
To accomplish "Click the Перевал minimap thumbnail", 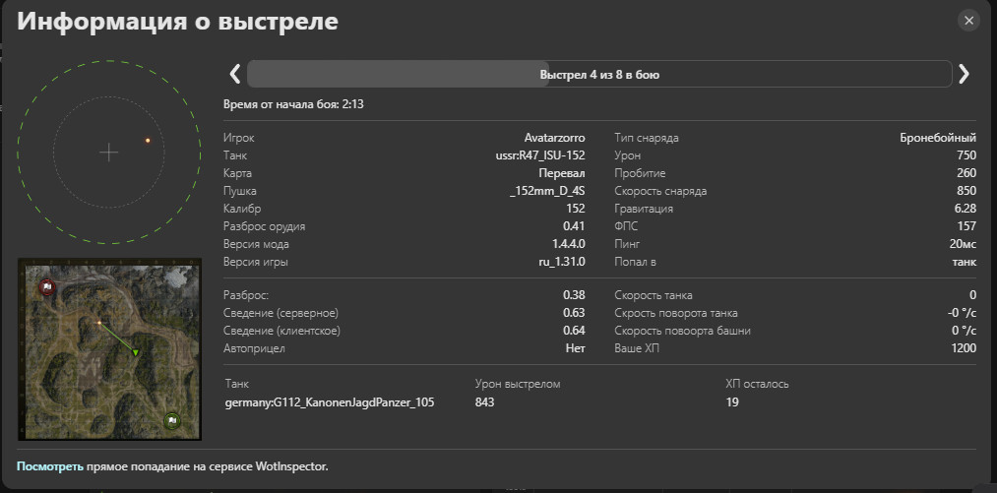I will [109, 348].
